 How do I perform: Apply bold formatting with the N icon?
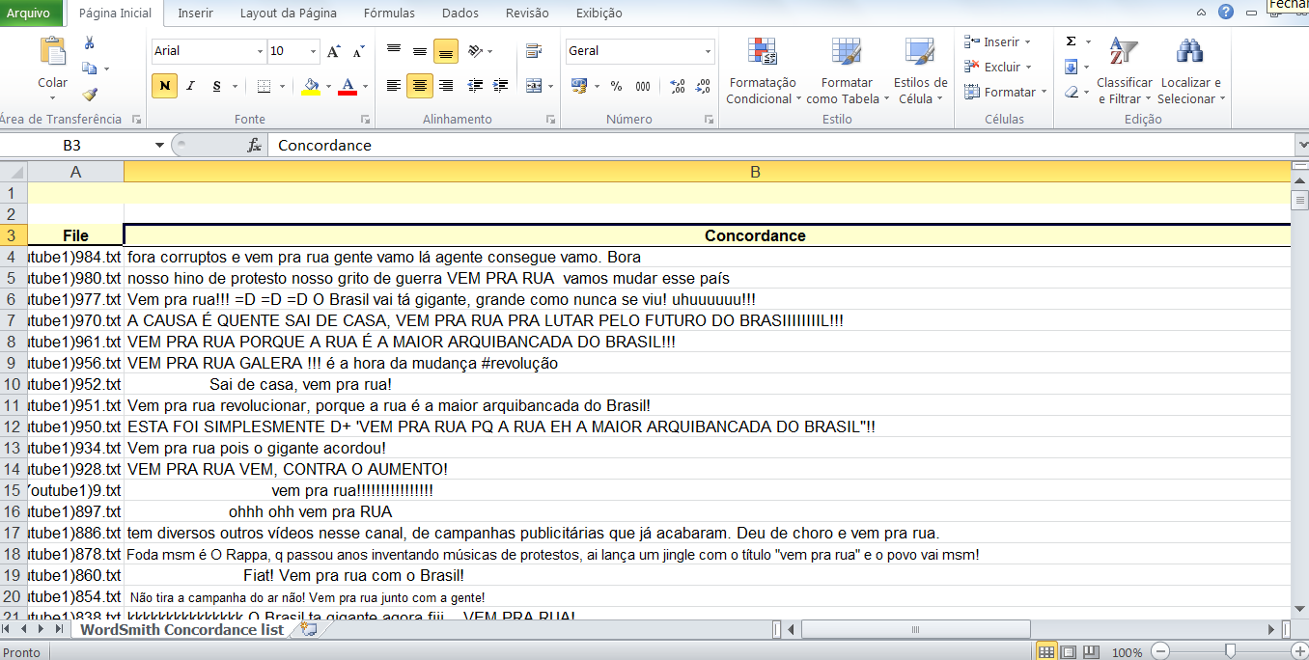pyautogui.click(x=164, y=85)
